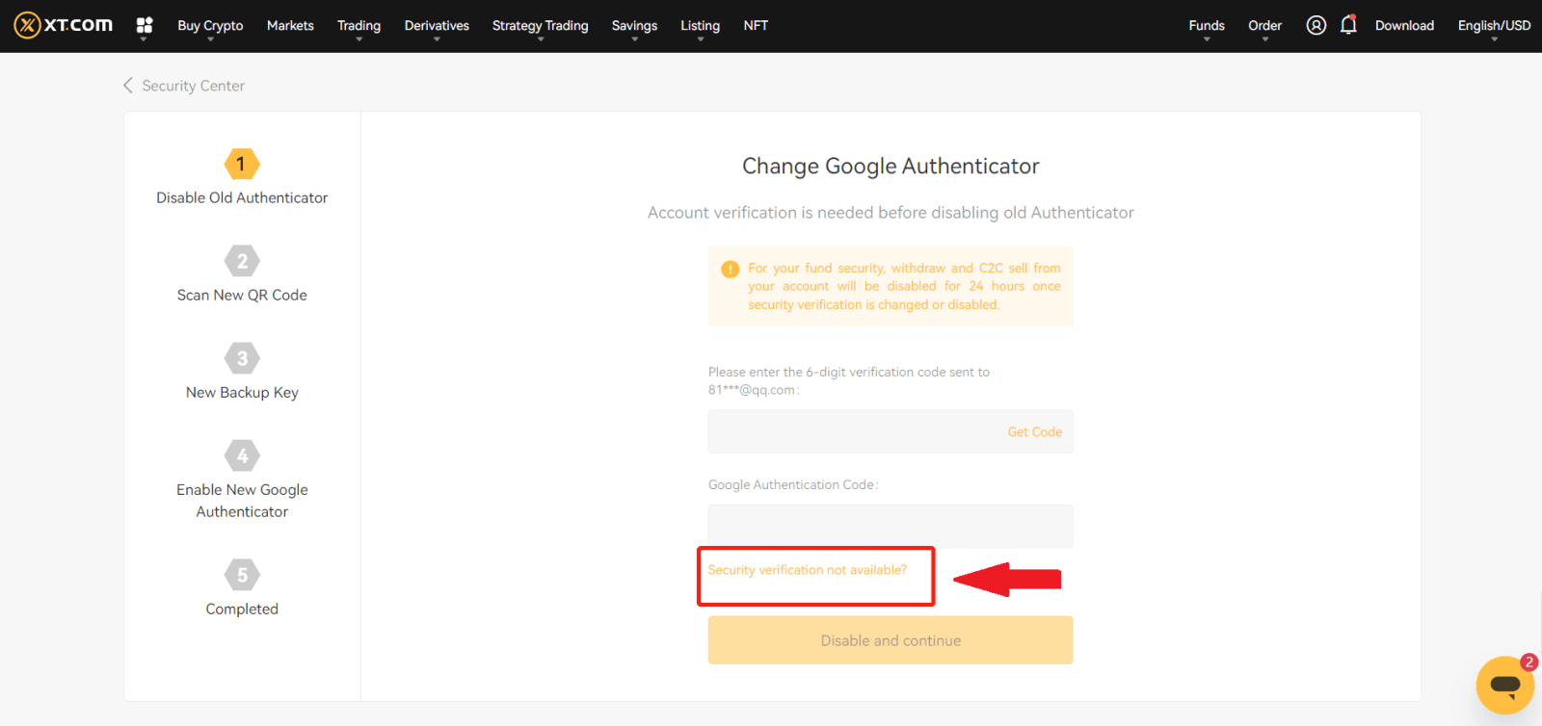
Task: Open the English/USD language selector
Action: [x=1493, y=26]
